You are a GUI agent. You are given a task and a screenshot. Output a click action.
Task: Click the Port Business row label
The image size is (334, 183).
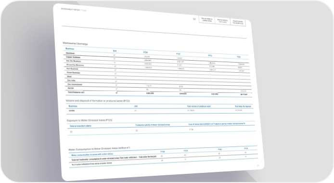72,69
